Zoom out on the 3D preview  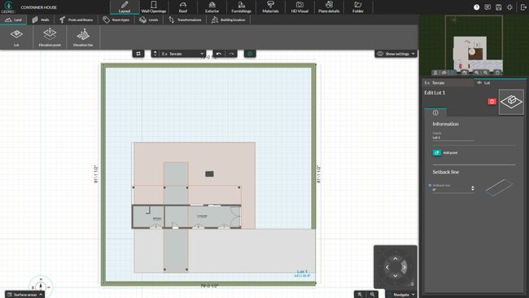(485, 72)
